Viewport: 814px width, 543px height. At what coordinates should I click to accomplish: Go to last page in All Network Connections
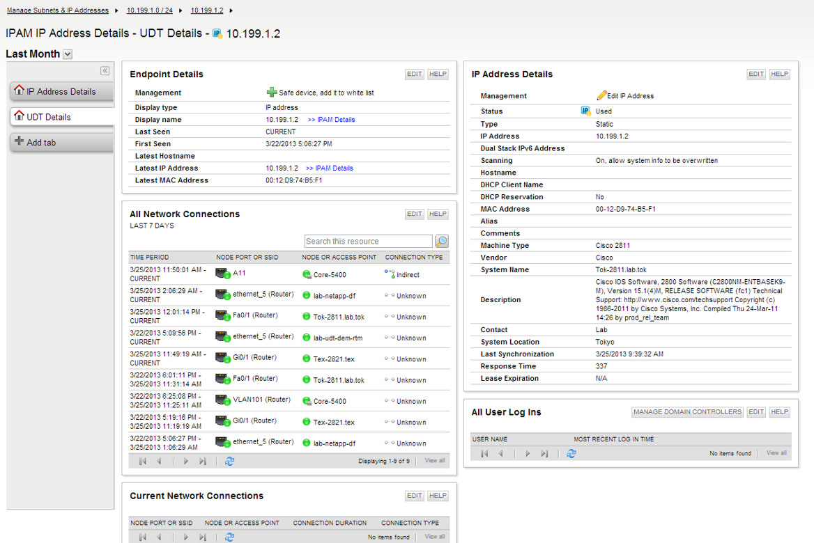pyautogui.click(x=203, y=461)
